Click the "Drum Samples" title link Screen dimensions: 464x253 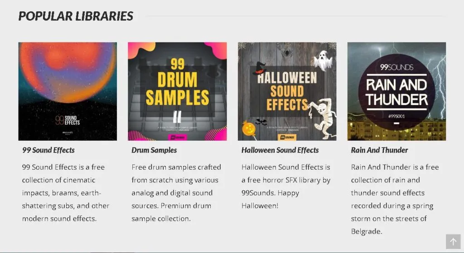click(154, 150)
